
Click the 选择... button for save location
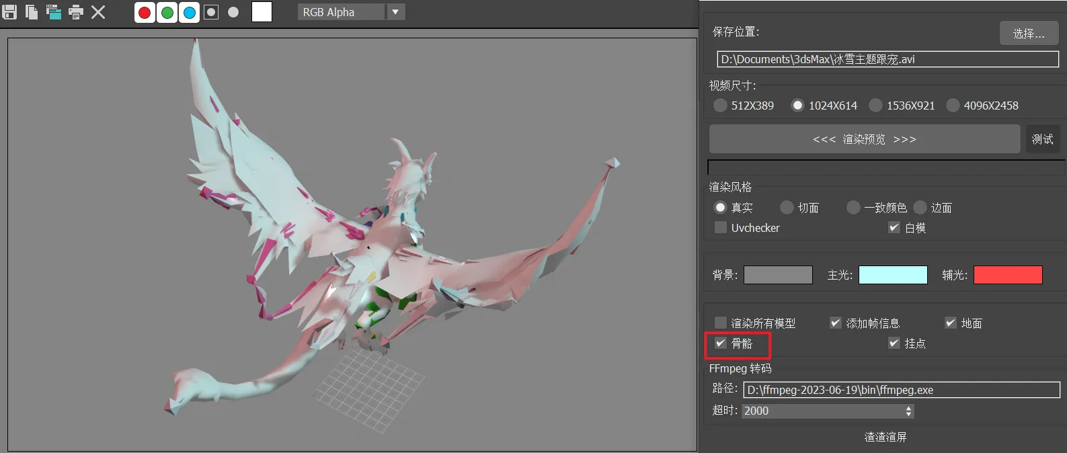(x=1029, y=33)
